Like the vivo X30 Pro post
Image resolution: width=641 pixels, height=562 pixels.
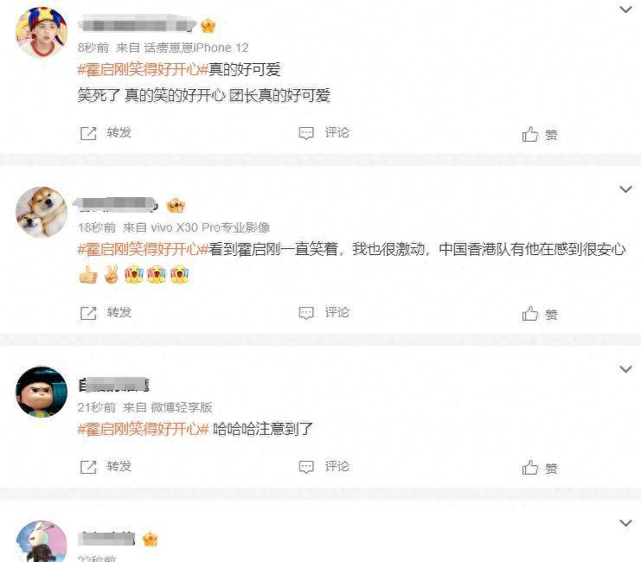[540, 314]
